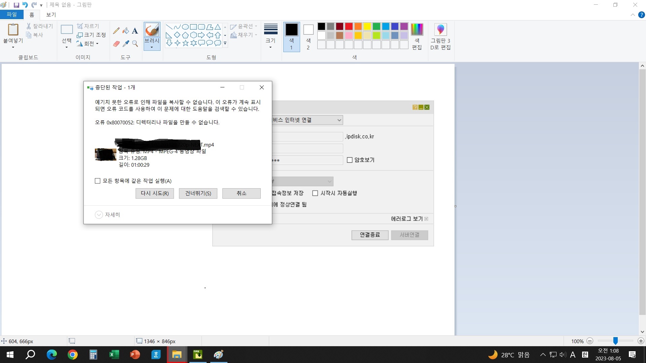Toggle the Show password (암호보기) checkbox
646x363 pixels.
click(x=350, y=160)
